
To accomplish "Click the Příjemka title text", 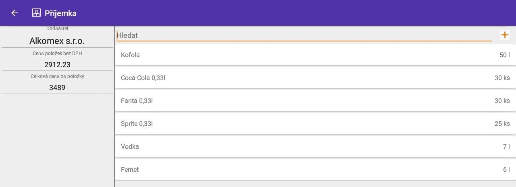I will (60, 13).
